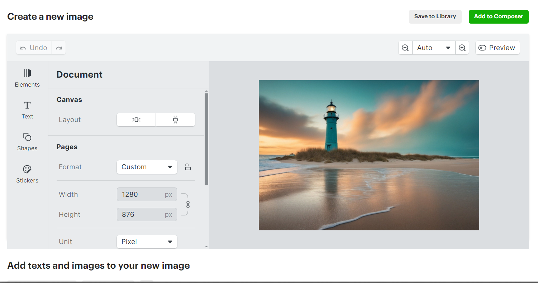Image resolution: width=538 pixels, height=283 pixels.
Task: Open the Unit Pixel dropdown
Action: tap(147, 242)
